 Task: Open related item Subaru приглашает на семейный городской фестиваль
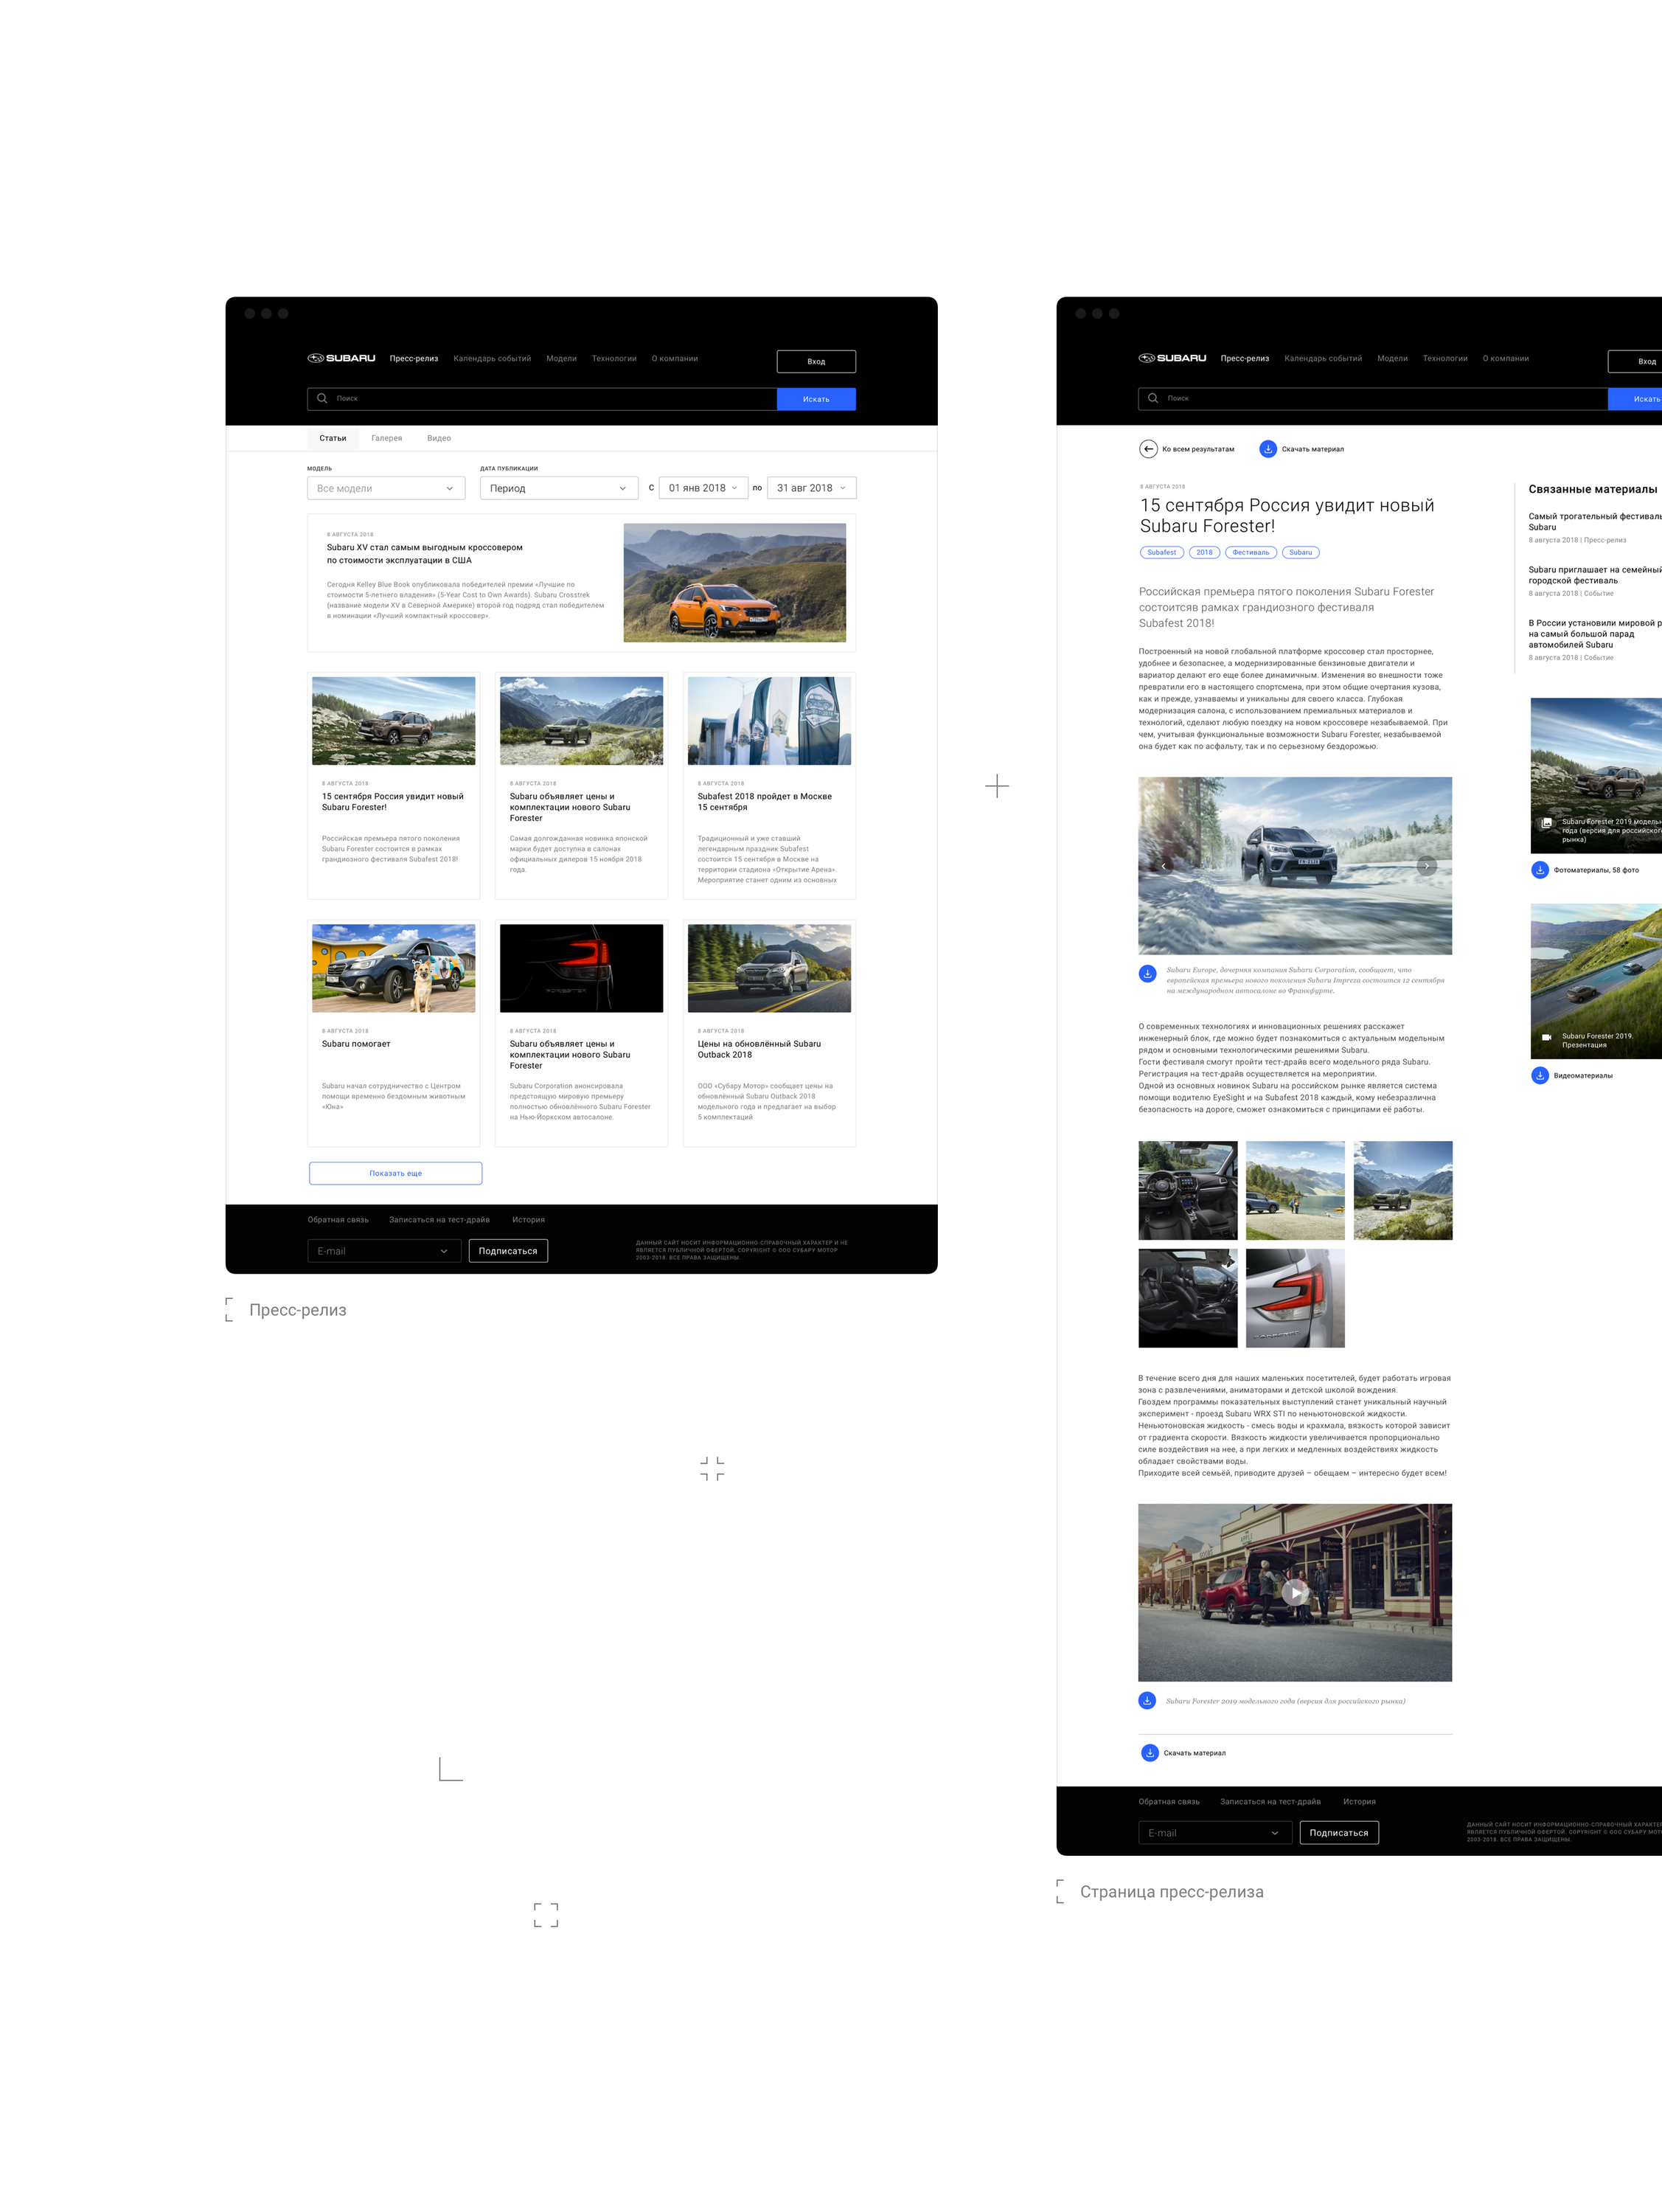[x=1595, y=575]
